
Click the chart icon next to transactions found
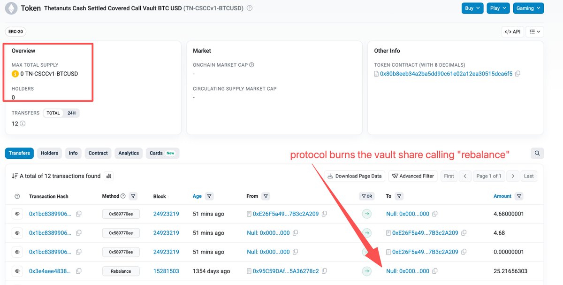point(109,176)
